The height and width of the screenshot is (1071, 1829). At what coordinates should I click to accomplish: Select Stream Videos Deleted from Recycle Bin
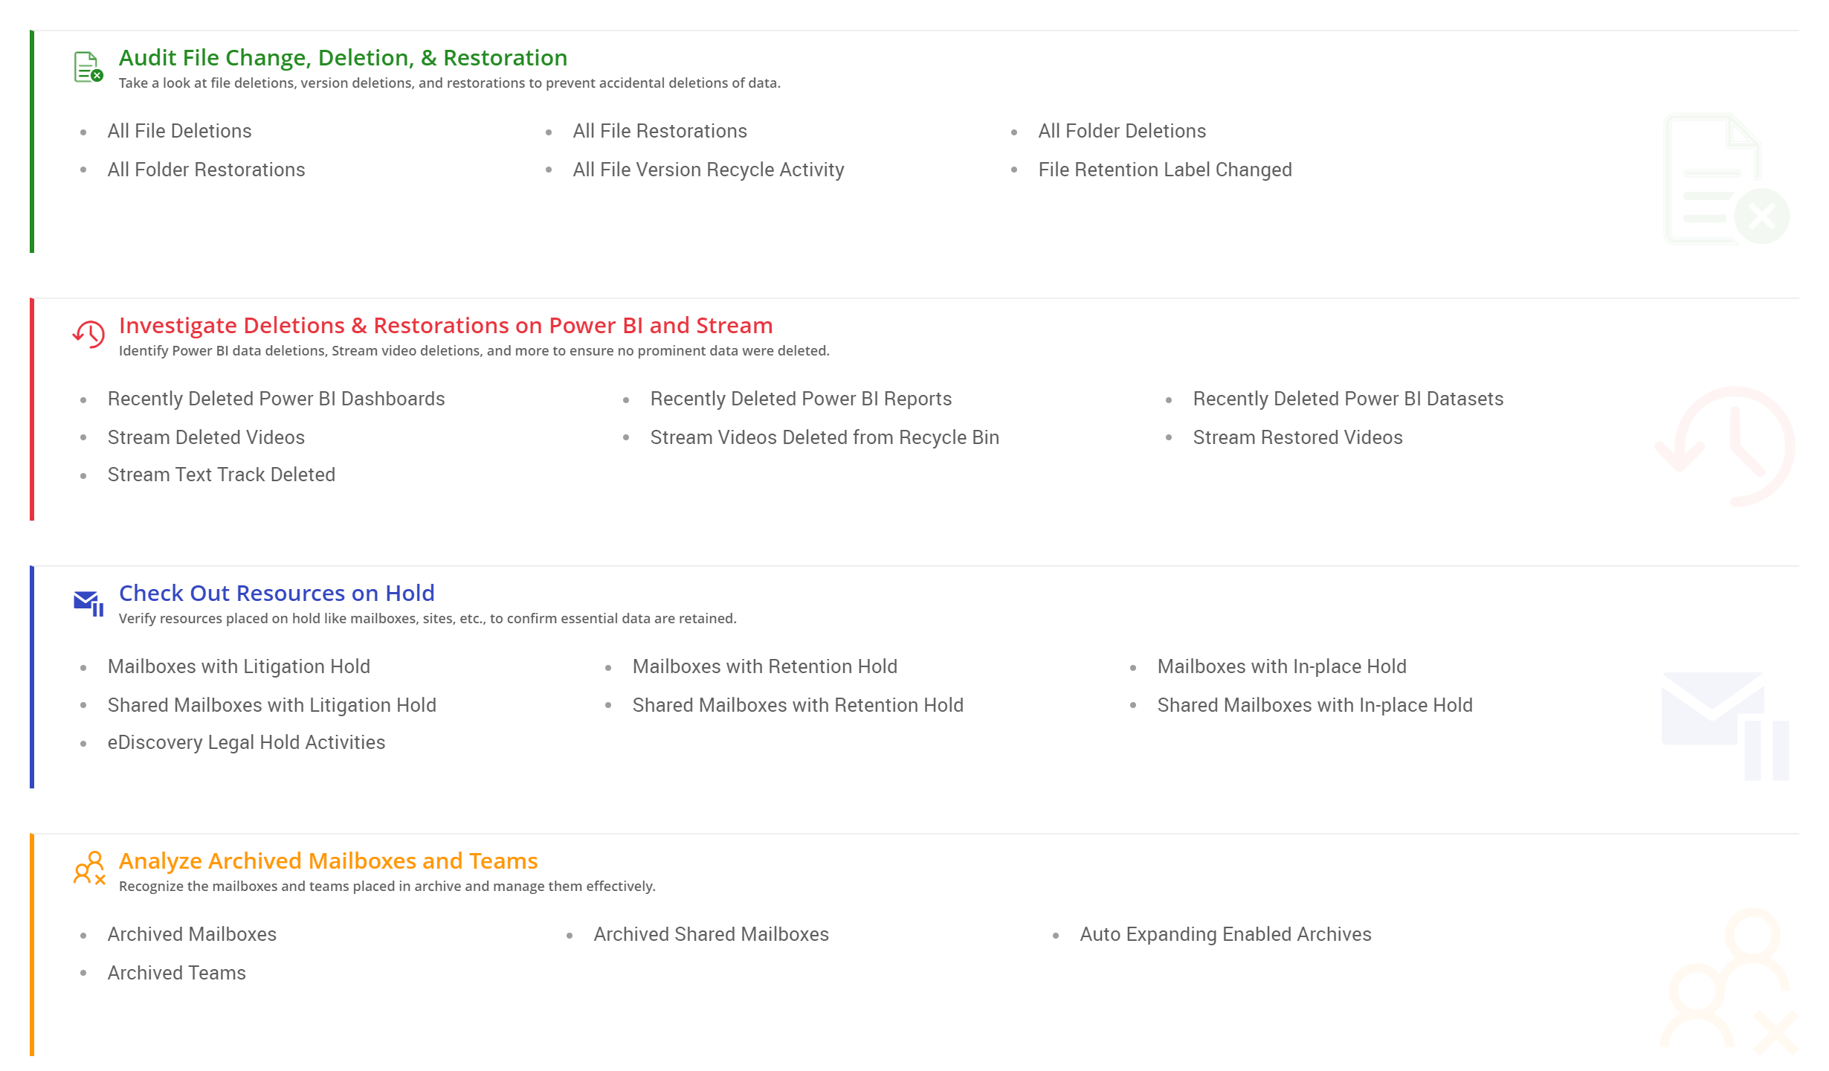(824, 437)
